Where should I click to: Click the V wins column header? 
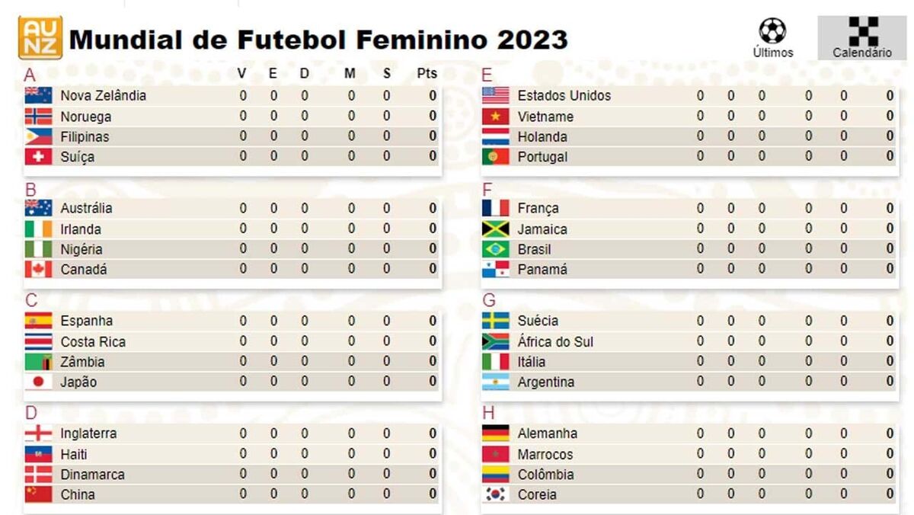[242, 73]
